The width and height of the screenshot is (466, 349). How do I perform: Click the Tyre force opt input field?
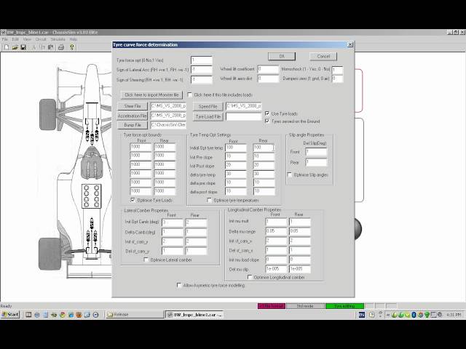[202, 60]
